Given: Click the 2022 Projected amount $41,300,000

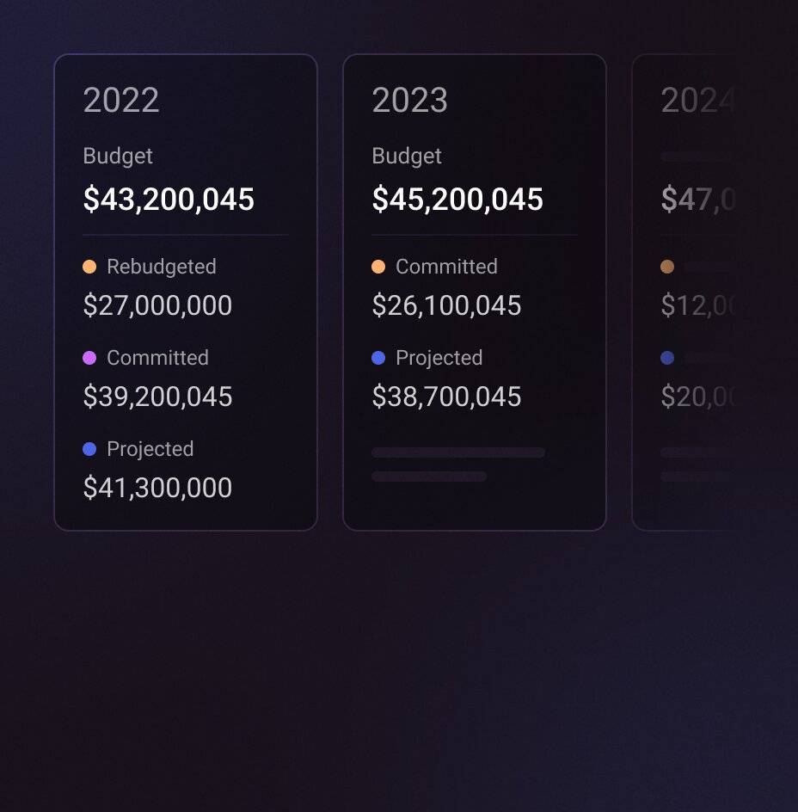Looking at the screenshot, I should pyautogui.click(x=157, y=488).
